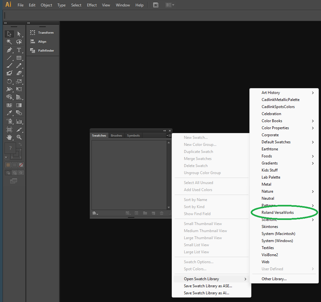Select the Rotate tool
The width and height of the screenshot is (321, 302).
(x=9, y=81)
